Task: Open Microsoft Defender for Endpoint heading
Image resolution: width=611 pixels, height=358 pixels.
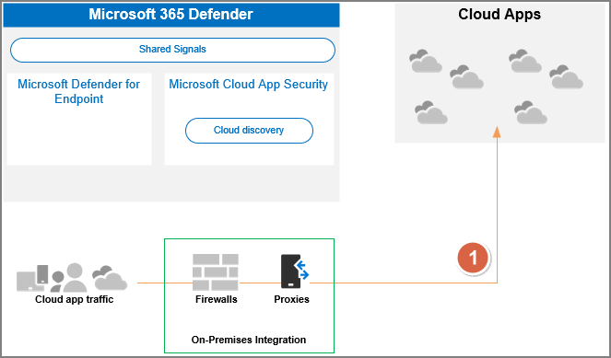Action: 78,91
